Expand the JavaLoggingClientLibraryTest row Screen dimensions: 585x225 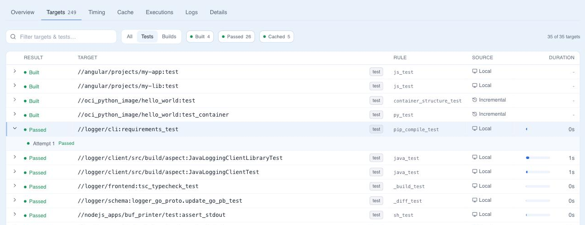(x=15, y=157)
